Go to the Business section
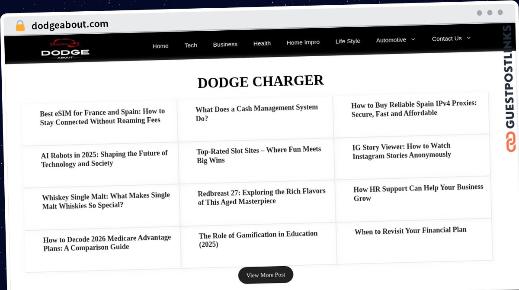 pyautogui.click(x=225, y=44)
